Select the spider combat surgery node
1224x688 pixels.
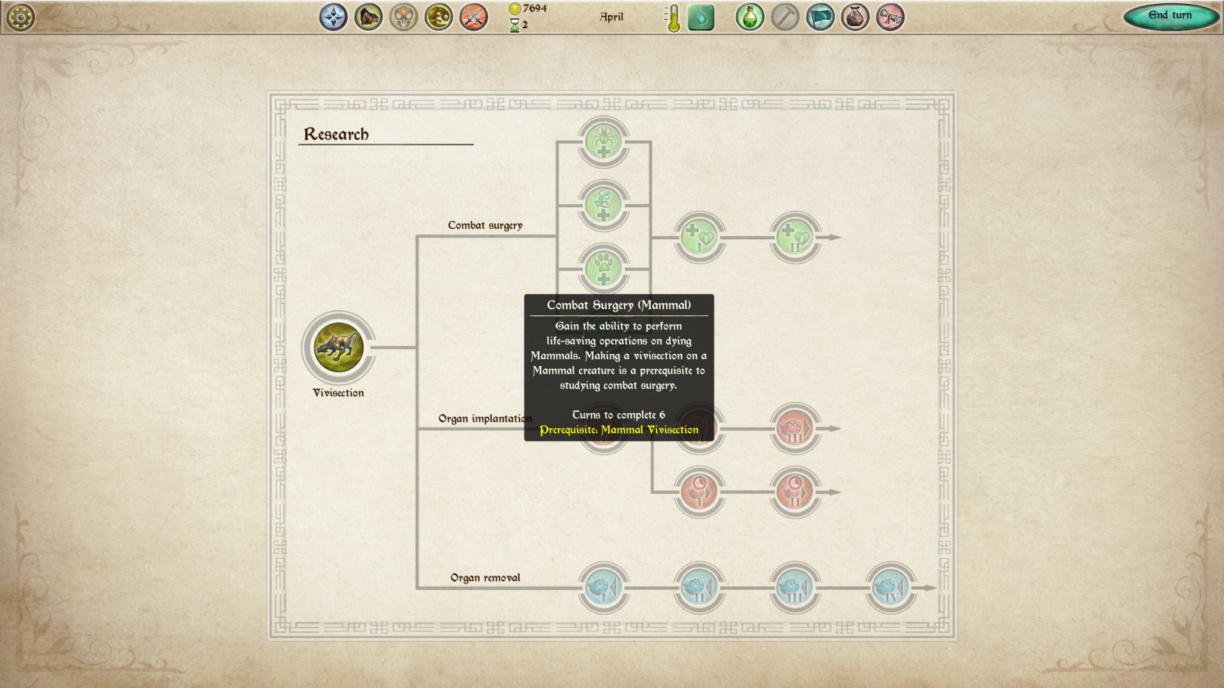click(x=604, y=141)
